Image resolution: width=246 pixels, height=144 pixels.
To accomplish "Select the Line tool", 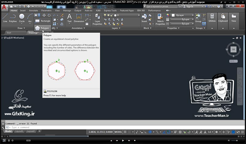I will (5, 18).
